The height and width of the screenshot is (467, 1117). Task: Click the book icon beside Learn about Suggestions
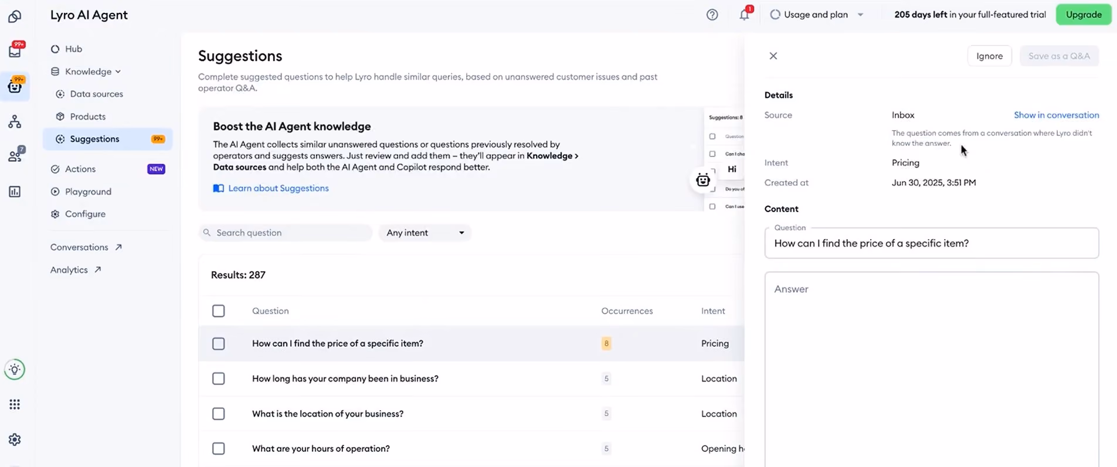[218, 188]
